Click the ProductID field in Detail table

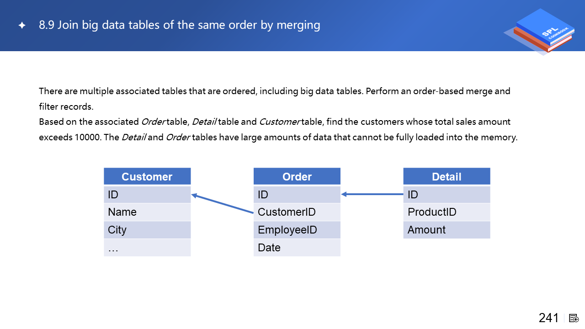coord(447,212)
